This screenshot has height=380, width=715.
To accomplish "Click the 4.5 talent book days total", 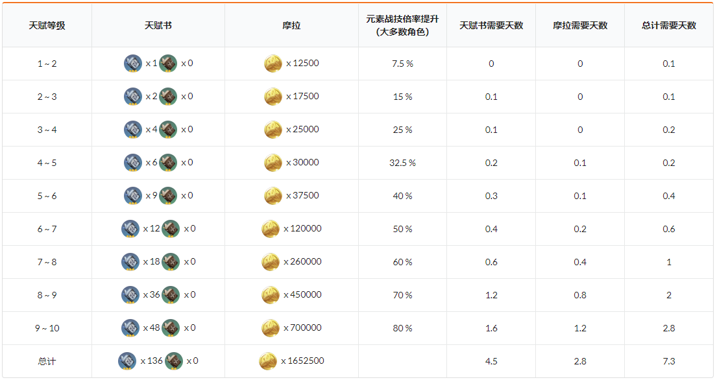I will coord(491,361).
